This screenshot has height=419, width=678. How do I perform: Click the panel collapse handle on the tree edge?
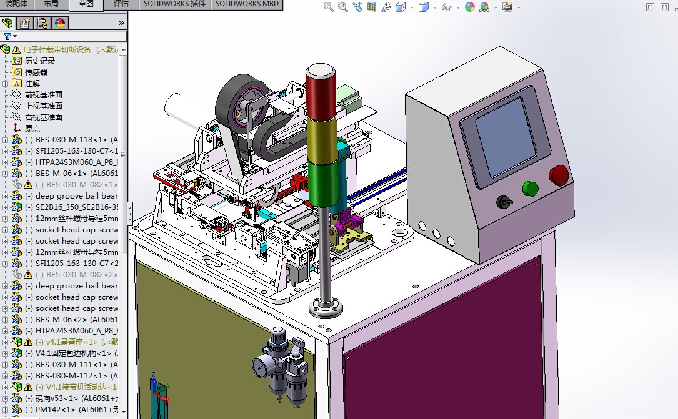coord(130,214)
